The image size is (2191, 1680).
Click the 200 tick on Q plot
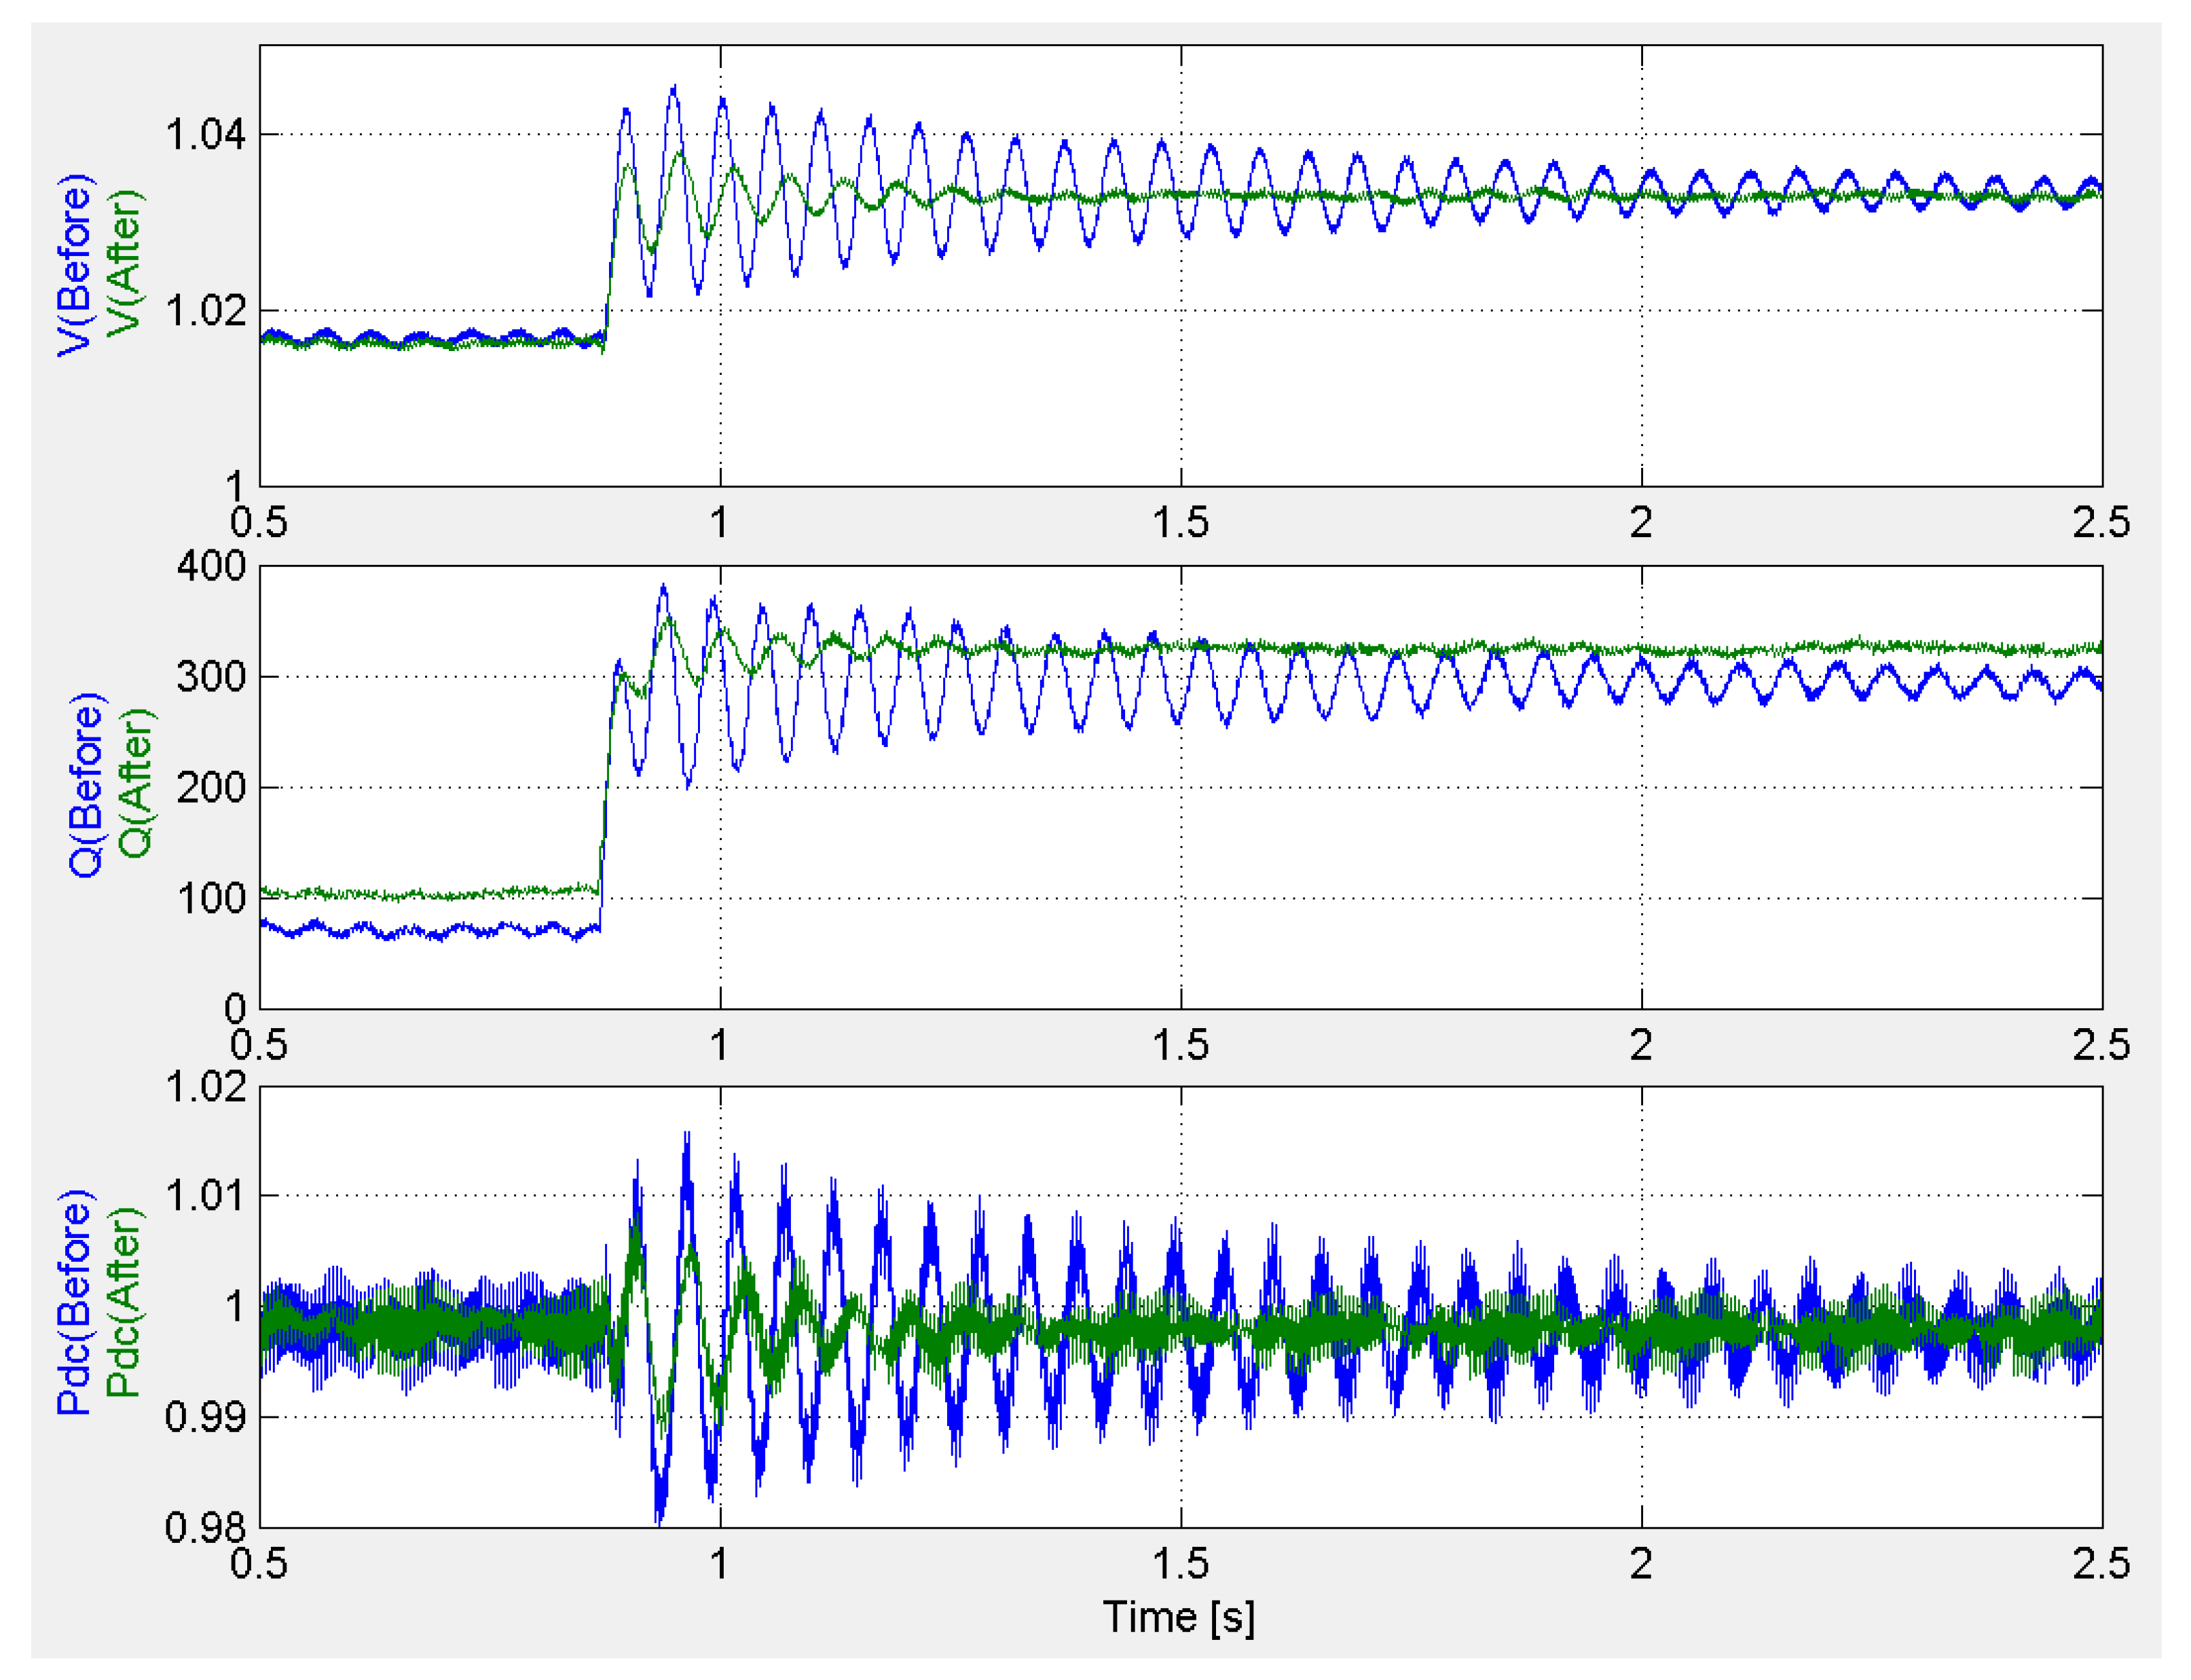click(211, 788)
